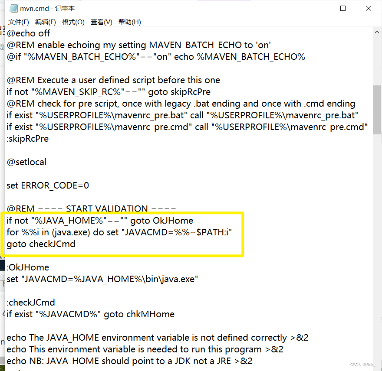Click the 'goto OkJHome' line

click(x=100, y=221)
